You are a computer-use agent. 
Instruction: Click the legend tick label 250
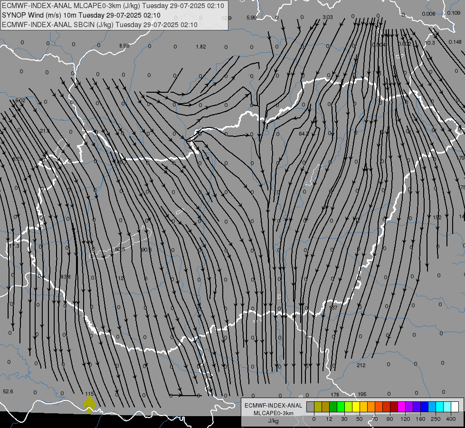[436, 419]
